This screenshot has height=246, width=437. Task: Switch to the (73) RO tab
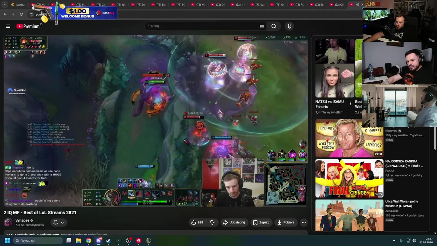point(297,5)
